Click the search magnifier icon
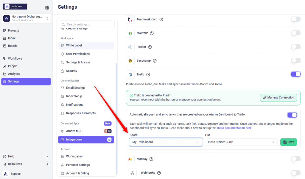The image size is (305, 179). [x=63, y=24]
